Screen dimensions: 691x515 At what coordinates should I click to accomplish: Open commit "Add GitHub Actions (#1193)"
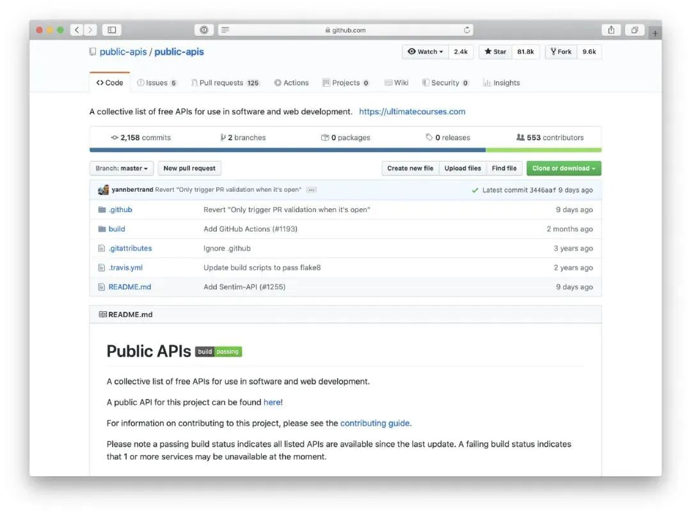click(250, 229)
